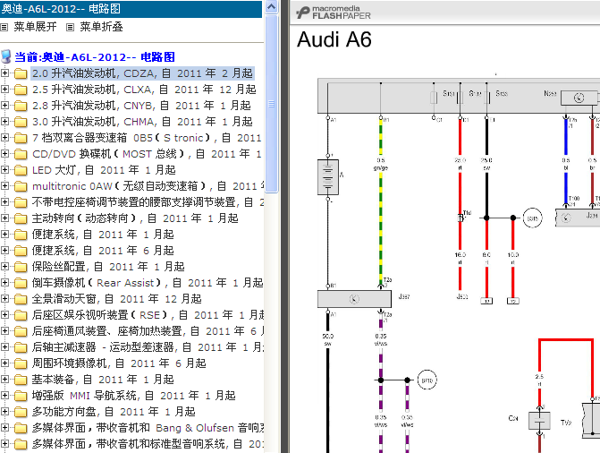Click the Macromedia FlashPaper logo

pyautogui.click(x=334, y=13)
